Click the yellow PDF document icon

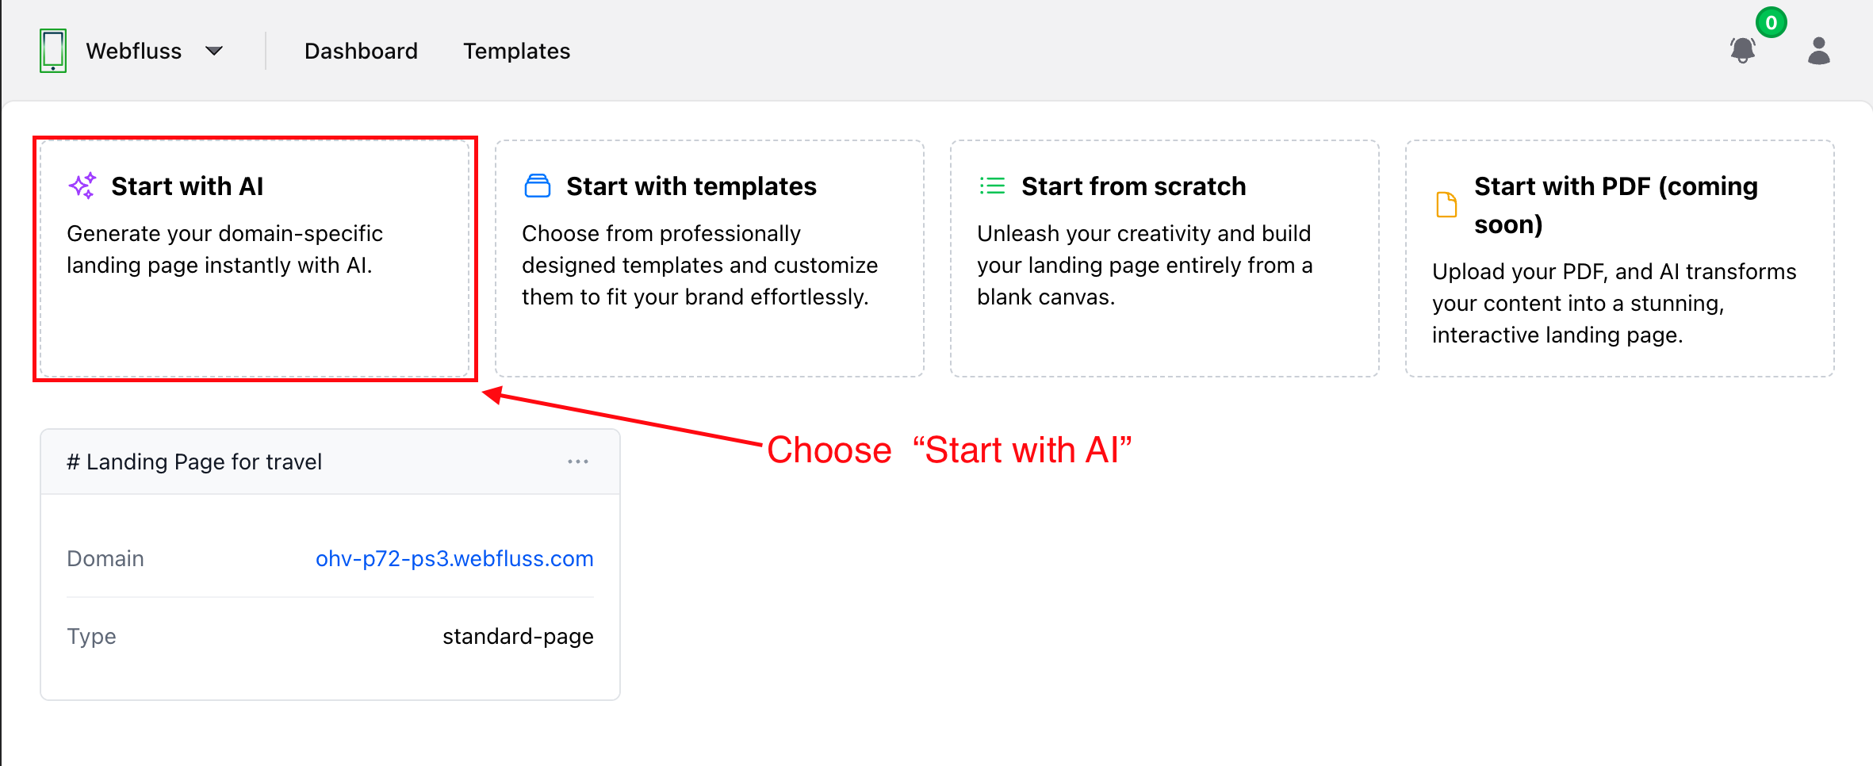[1447, 205]
